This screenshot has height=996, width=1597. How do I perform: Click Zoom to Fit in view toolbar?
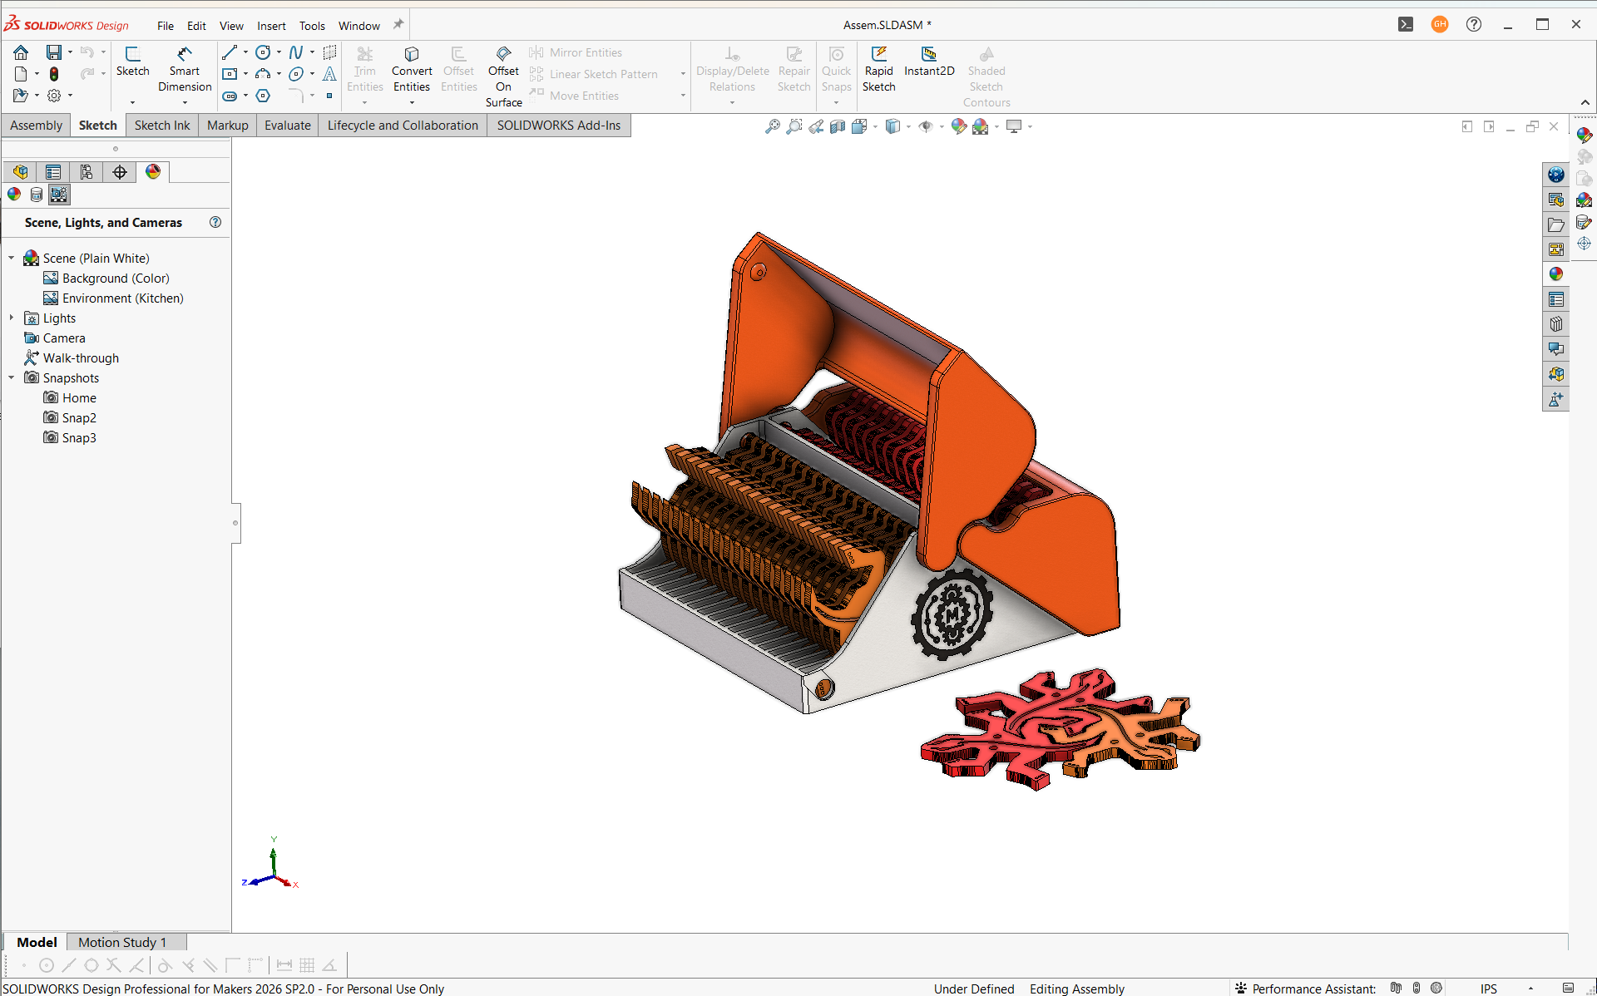pyautogui.click(x=773, y=126)
